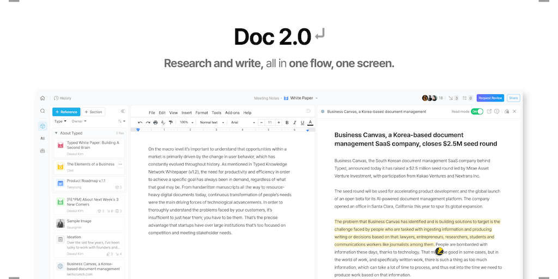Open the more options on The Elements of a Business
The image size is (558, 279).
coord(120,165)
